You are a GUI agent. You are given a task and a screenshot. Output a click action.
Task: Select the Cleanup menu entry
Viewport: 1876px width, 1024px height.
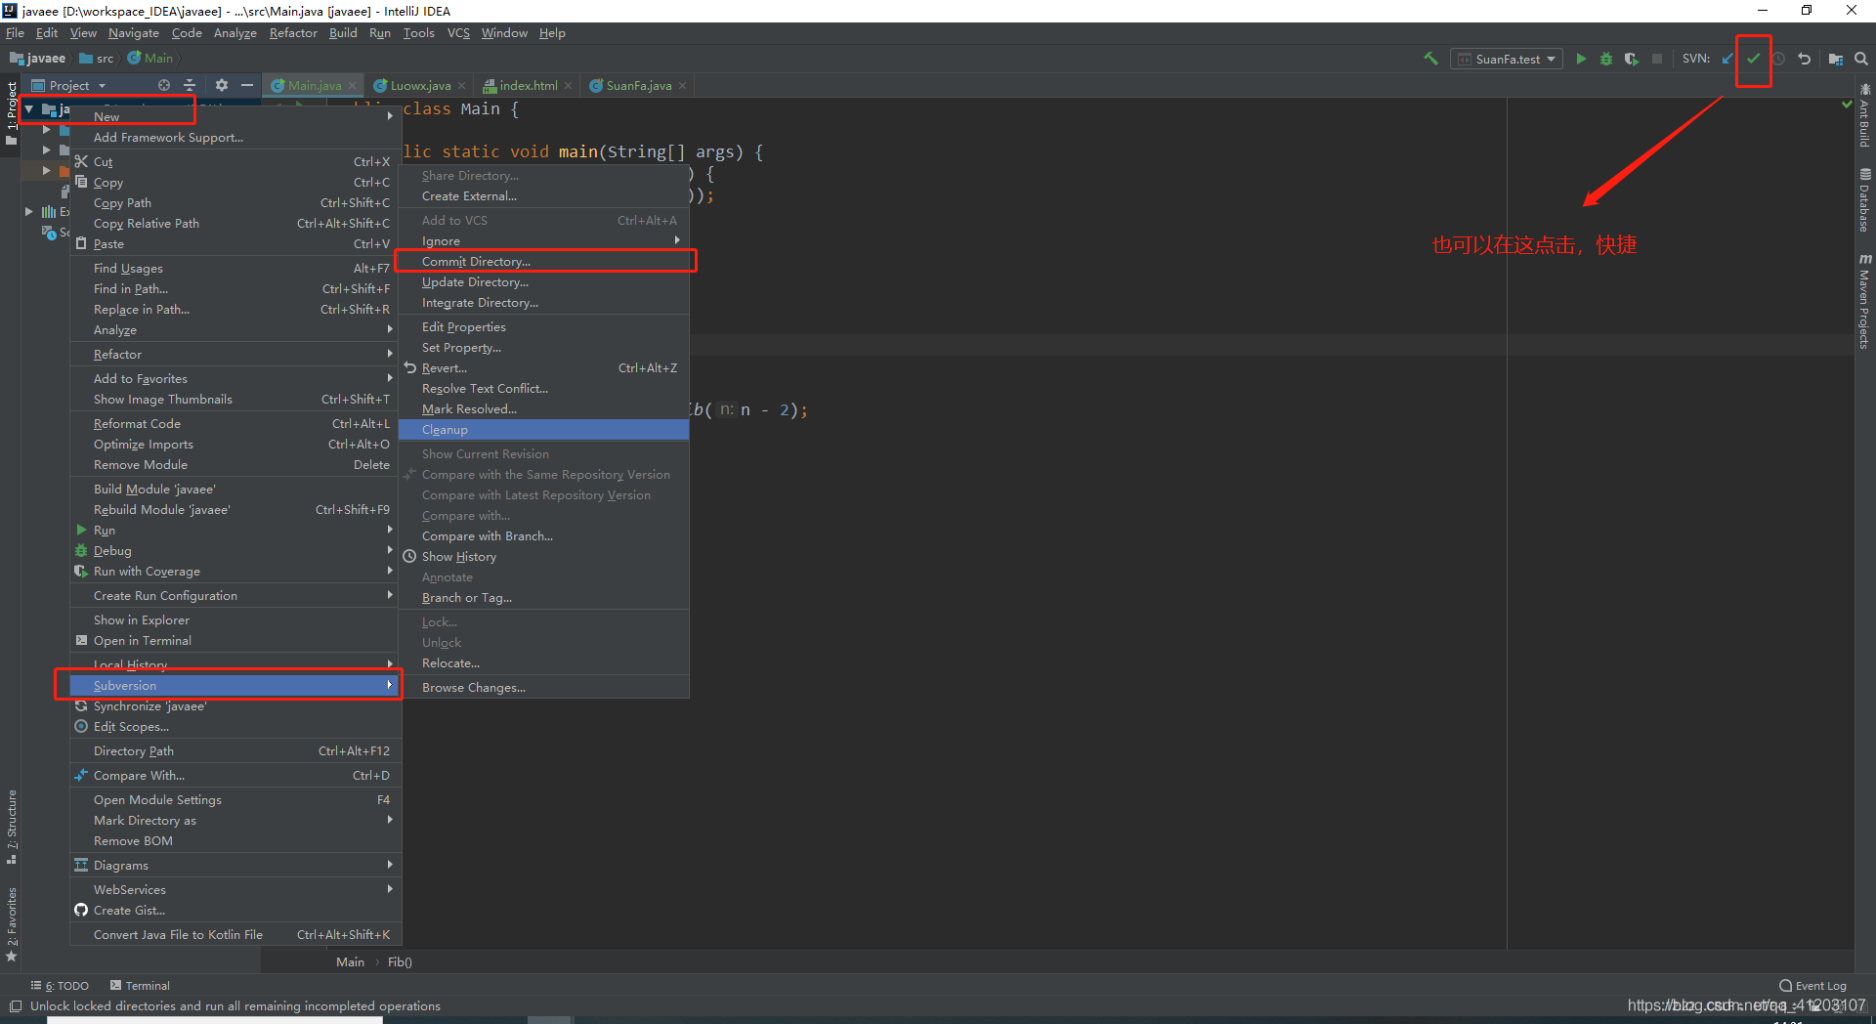point(543,430)
